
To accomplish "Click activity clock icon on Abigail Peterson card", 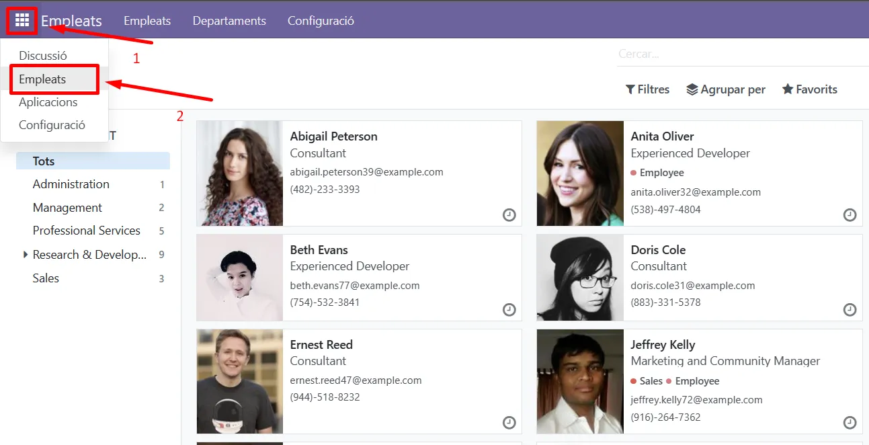I will (x=509, y=215).
